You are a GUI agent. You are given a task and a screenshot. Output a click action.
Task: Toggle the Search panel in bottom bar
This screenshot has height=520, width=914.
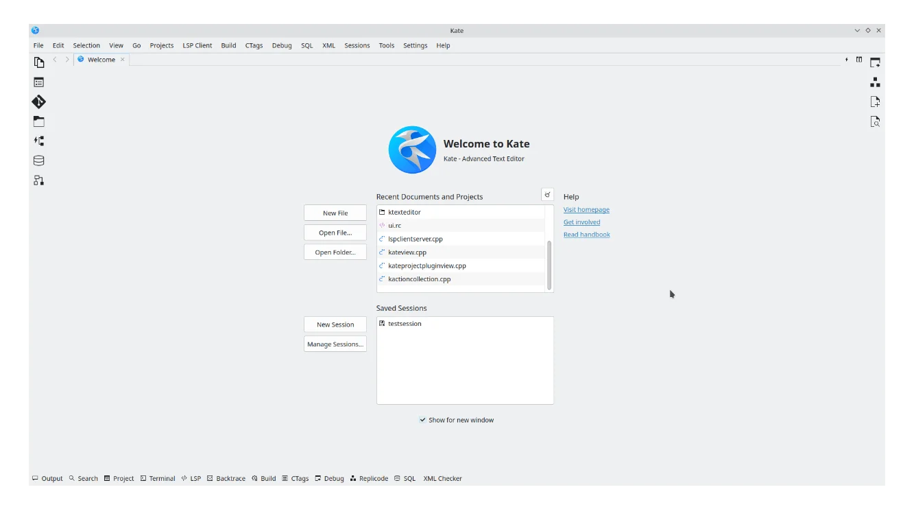pos(83,478)
